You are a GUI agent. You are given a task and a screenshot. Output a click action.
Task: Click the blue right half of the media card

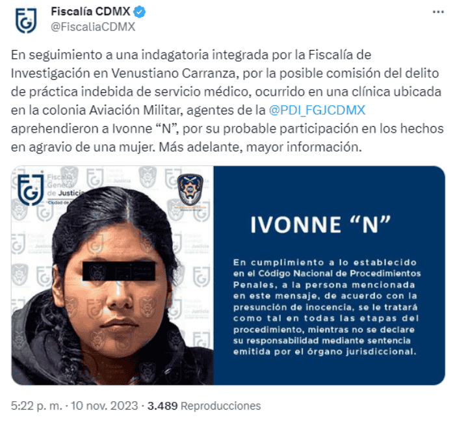[329, 276]
